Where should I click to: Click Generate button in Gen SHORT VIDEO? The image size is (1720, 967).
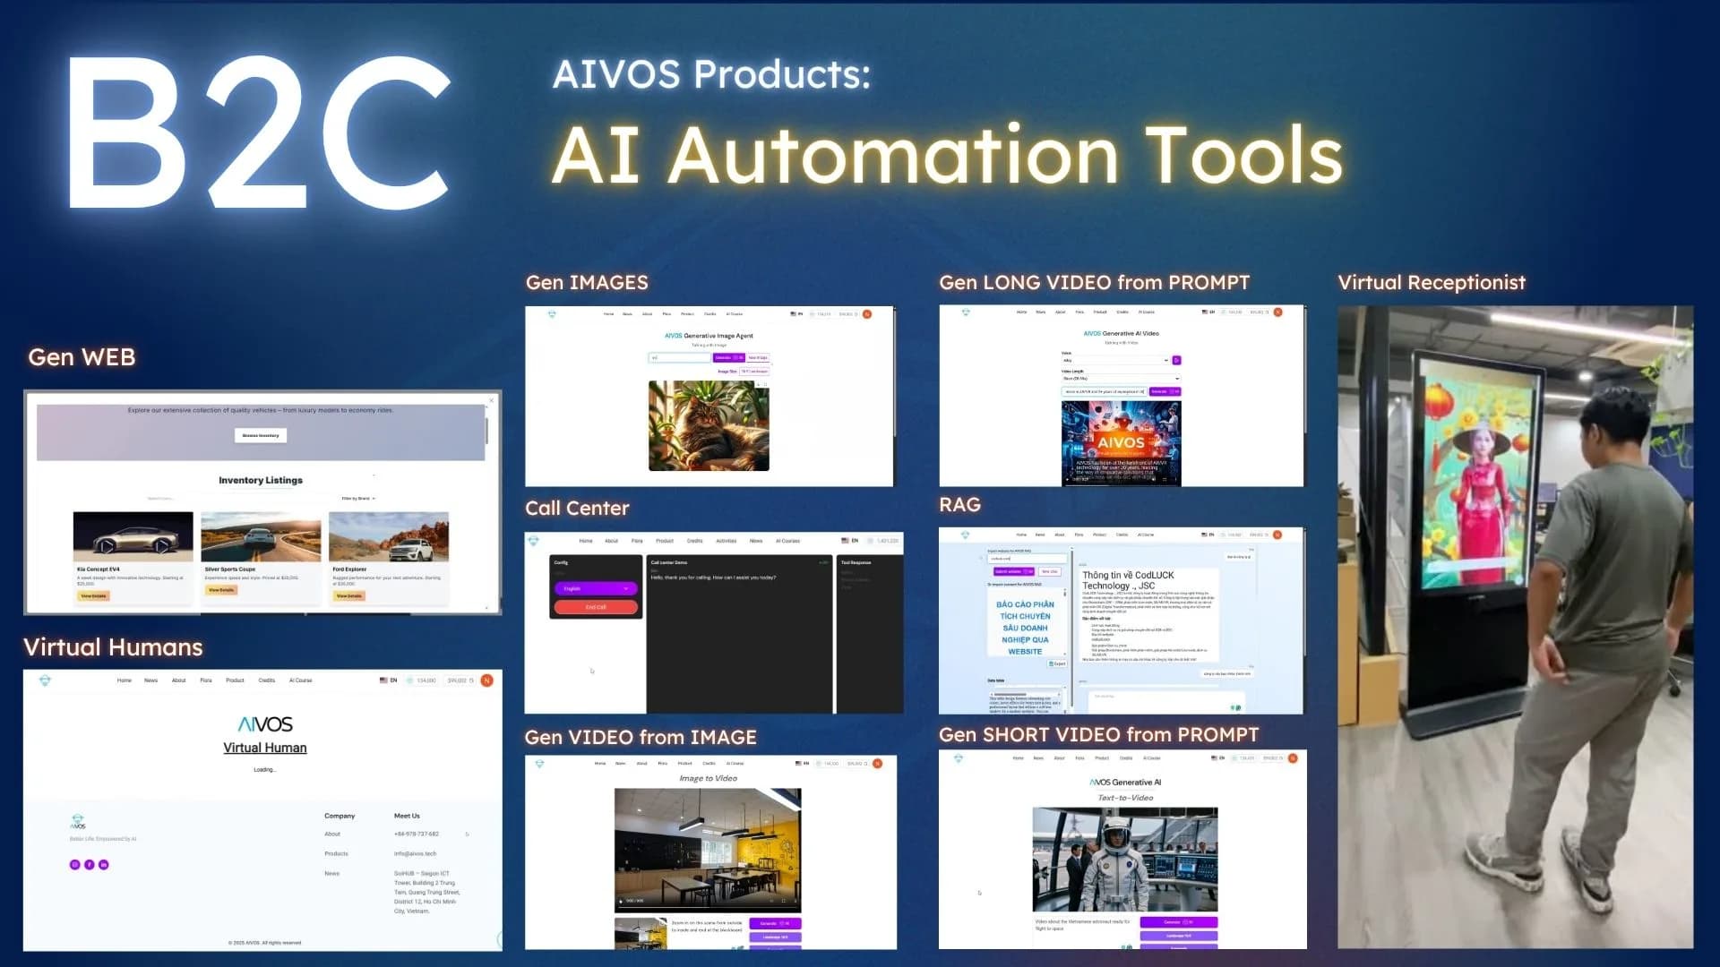tap(1178, 922)
